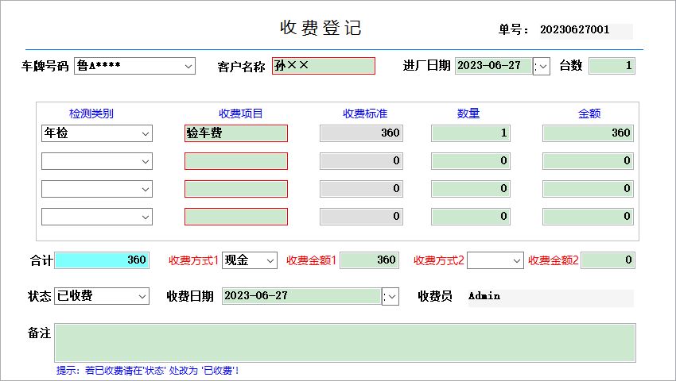Screen dimensions: 676x381
Task: Click the third row 收费标准 field
Action: coord(361,189)
